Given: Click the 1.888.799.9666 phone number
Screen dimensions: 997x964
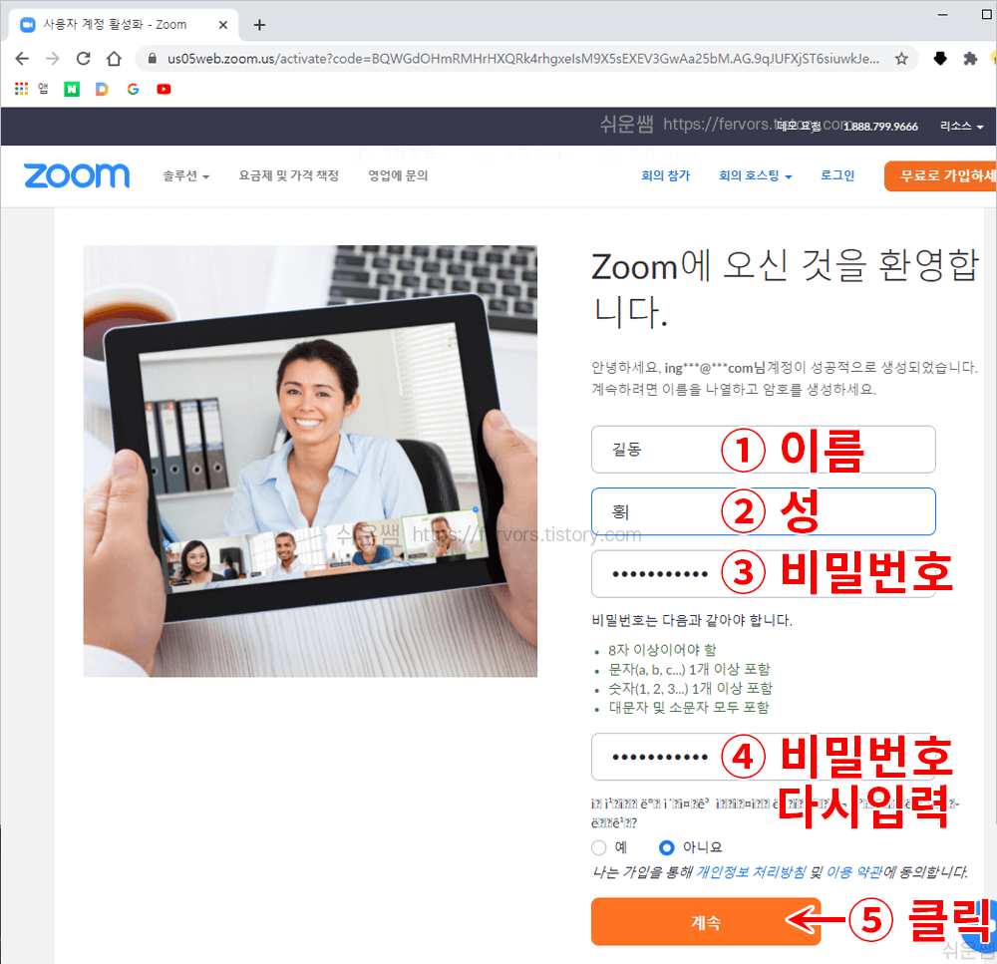Looking at the screenshot, I should pos(880,127).
